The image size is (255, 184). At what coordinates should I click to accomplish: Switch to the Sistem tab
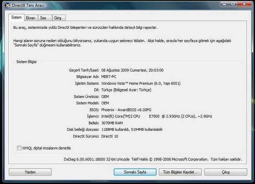click(16, 17)
